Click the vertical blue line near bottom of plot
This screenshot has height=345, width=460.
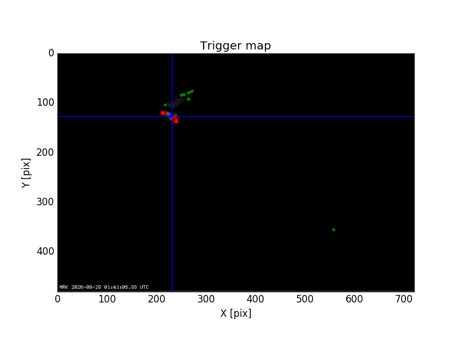(x=172, y=276)
